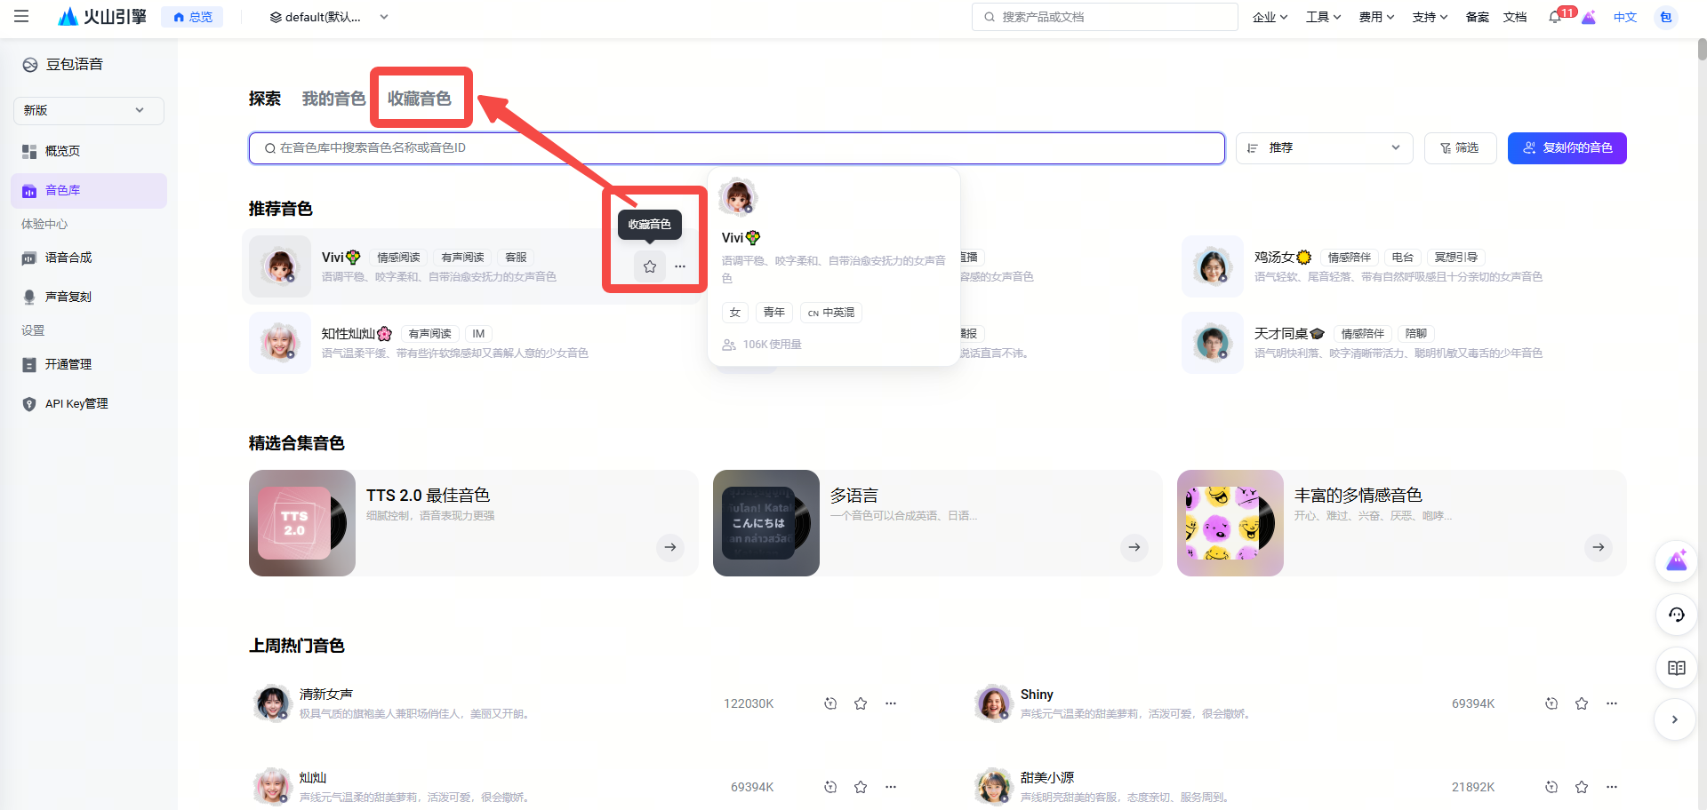The width and height of the screenshot is (1707, 810).
Task: Focus the voice library search field
Action: [736, 148]
